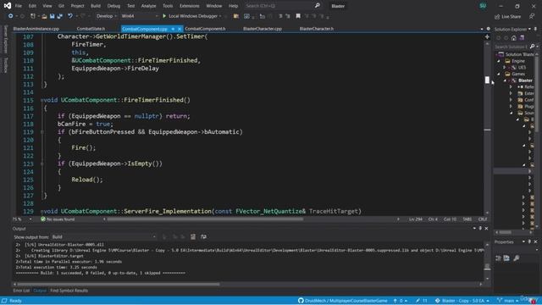Pin the CombatComponent.cpp tab

tap(173, 29)
